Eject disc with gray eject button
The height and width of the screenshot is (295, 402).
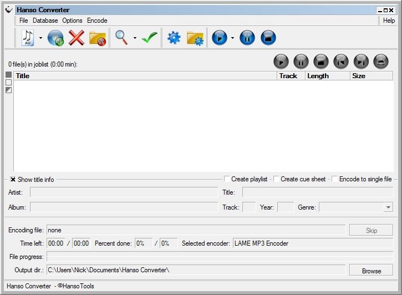coord(381,62)
